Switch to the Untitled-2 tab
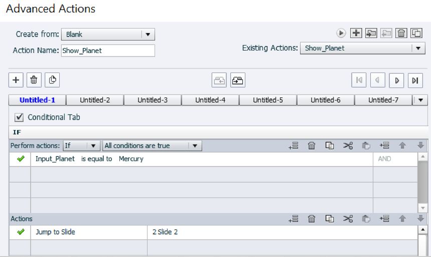 point(95,100)
